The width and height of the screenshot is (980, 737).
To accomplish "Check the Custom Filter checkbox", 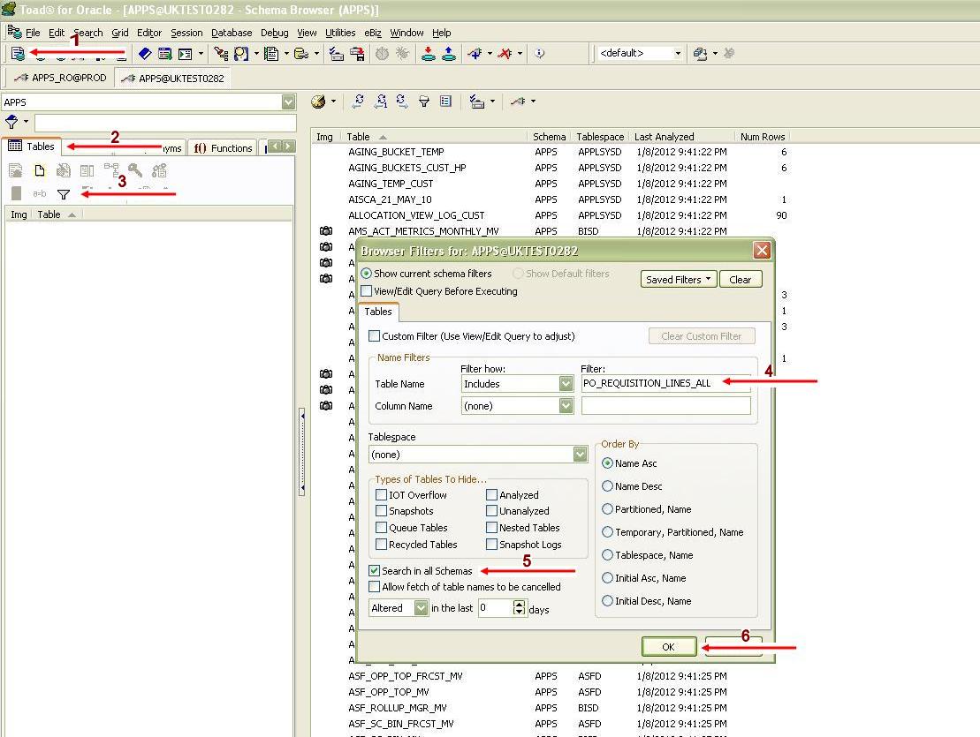I will [374, 335].
